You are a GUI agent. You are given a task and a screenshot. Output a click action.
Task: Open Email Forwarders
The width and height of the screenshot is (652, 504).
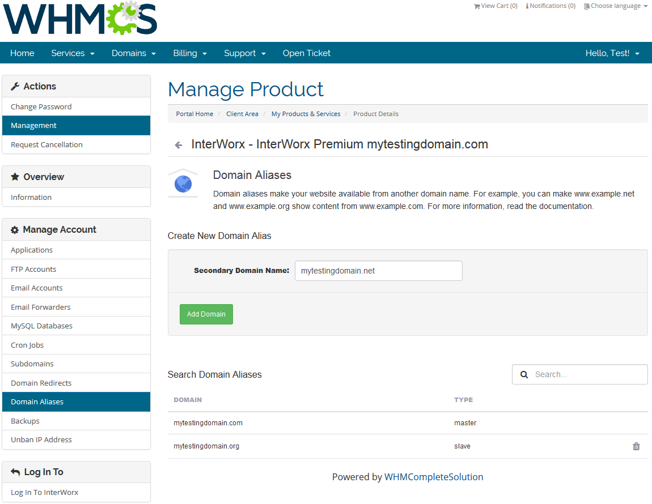pos(76,307)
